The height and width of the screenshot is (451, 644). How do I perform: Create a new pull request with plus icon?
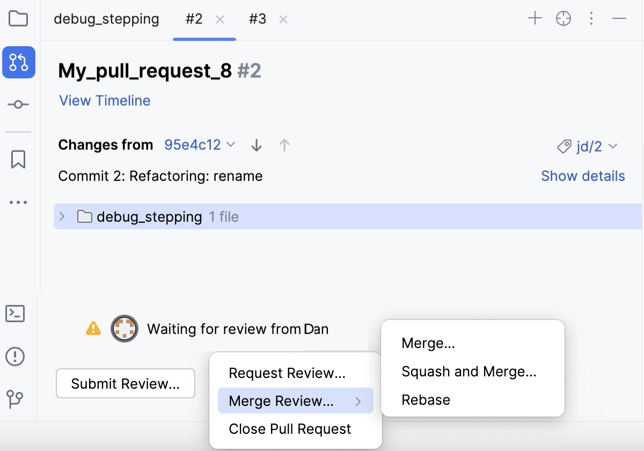[x=535, y=18]
